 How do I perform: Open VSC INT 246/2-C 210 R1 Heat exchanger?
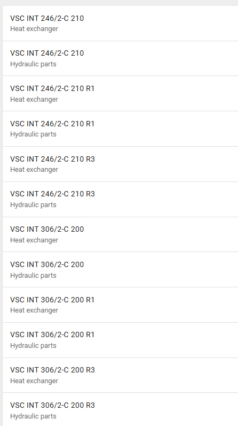pyautogui.click(x=120, y=94)
